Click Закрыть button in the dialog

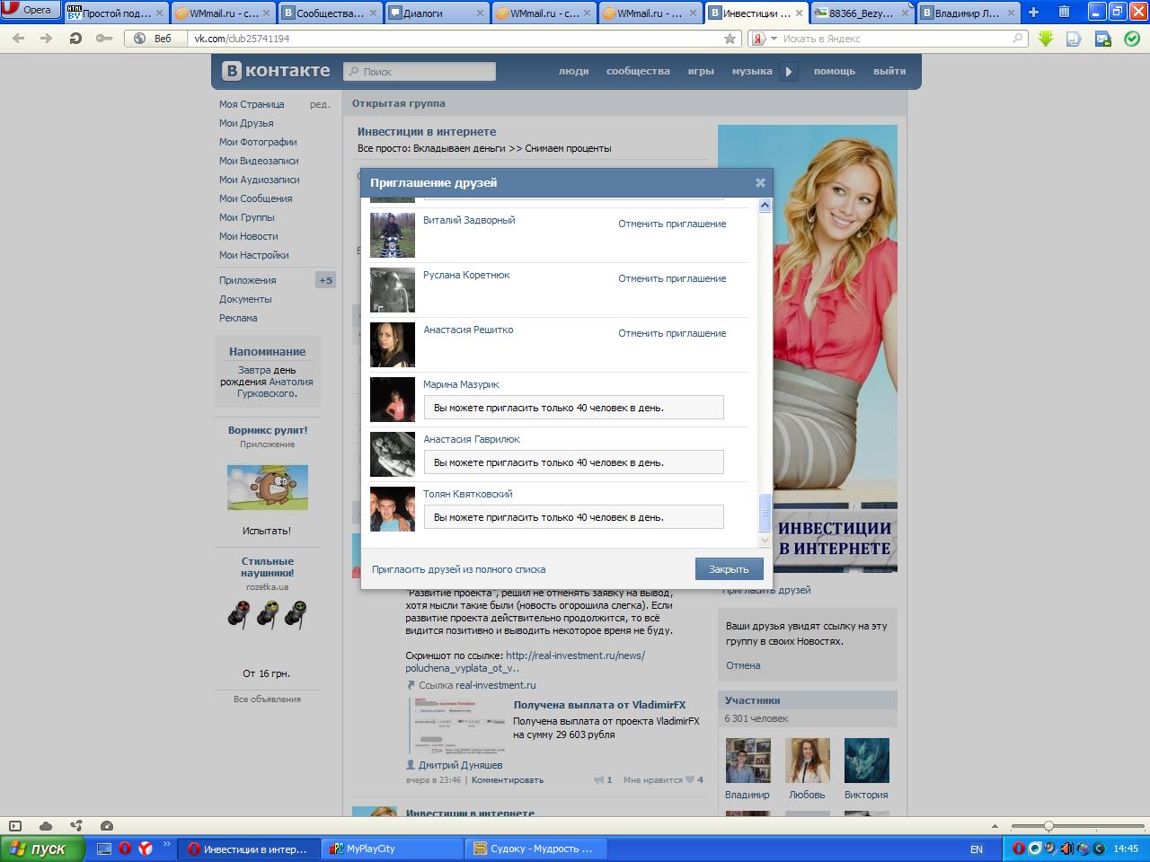pyautogui.click(x=729, y=569)
